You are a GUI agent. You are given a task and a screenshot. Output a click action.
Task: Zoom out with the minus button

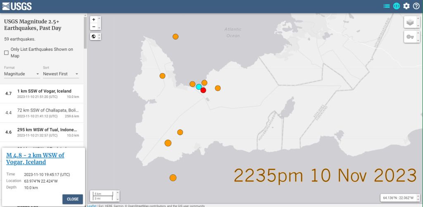coord(94,26)
